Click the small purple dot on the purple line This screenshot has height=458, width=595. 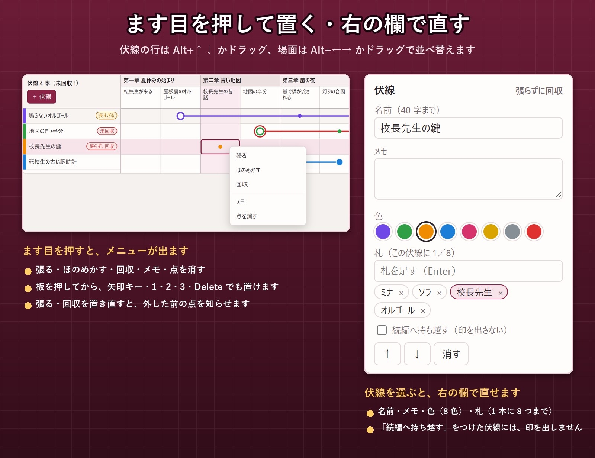[300, 116]
